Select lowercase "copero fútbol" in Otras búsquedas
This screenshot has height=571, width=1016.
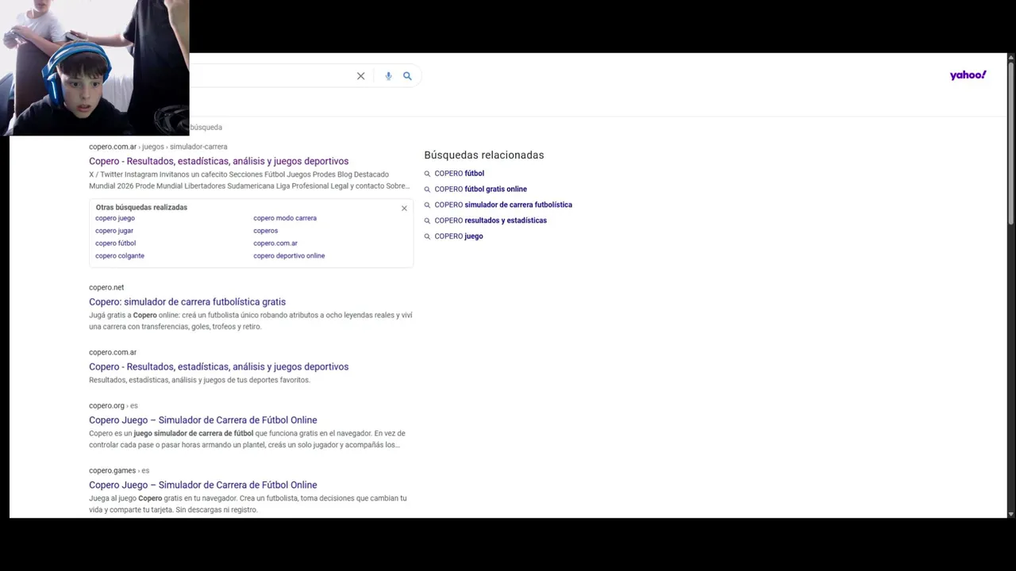pyautogui.click(x=115, y=243)
